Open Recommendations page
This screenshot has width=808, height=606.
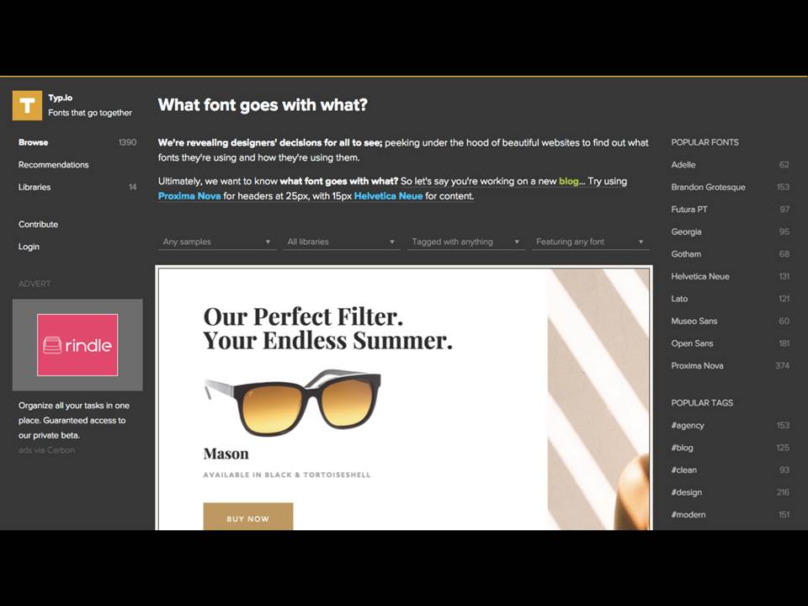pos(54,165)
